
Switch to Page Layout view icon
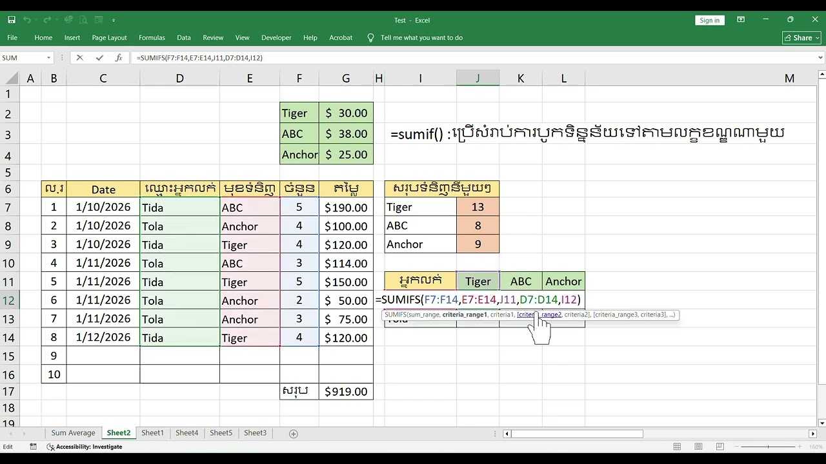coord(698,447)
